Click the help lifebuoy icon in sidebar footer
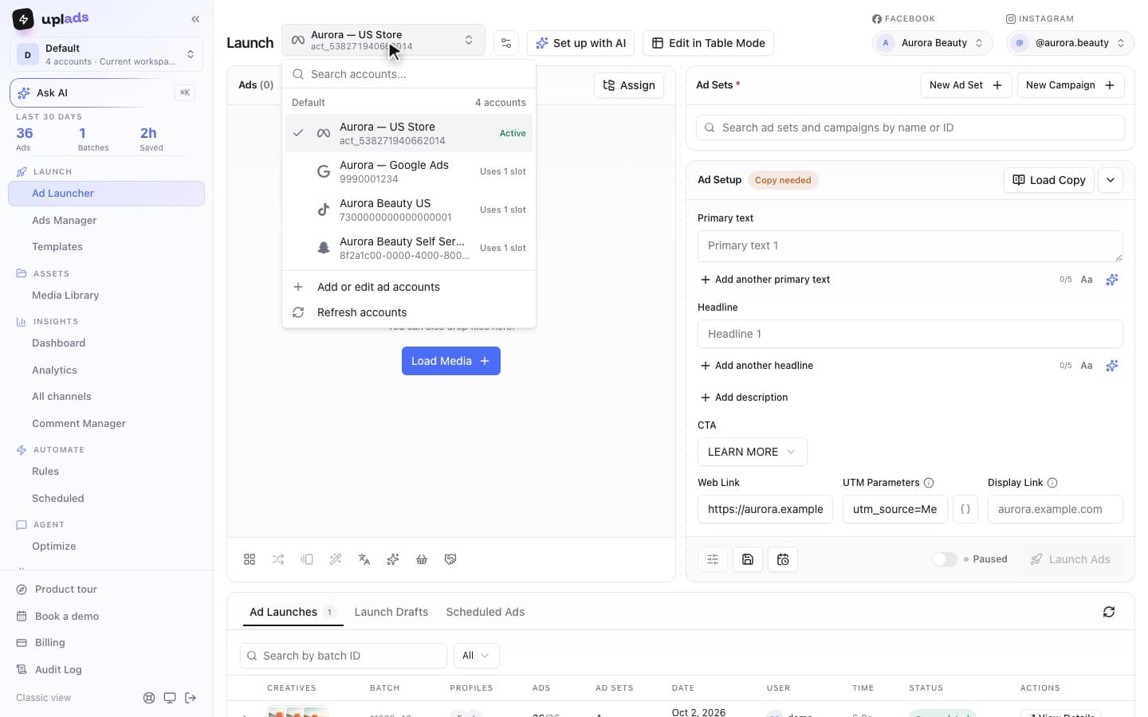Image resolution: width=1148 pixels, height=717 pixels. click(149, 698)
